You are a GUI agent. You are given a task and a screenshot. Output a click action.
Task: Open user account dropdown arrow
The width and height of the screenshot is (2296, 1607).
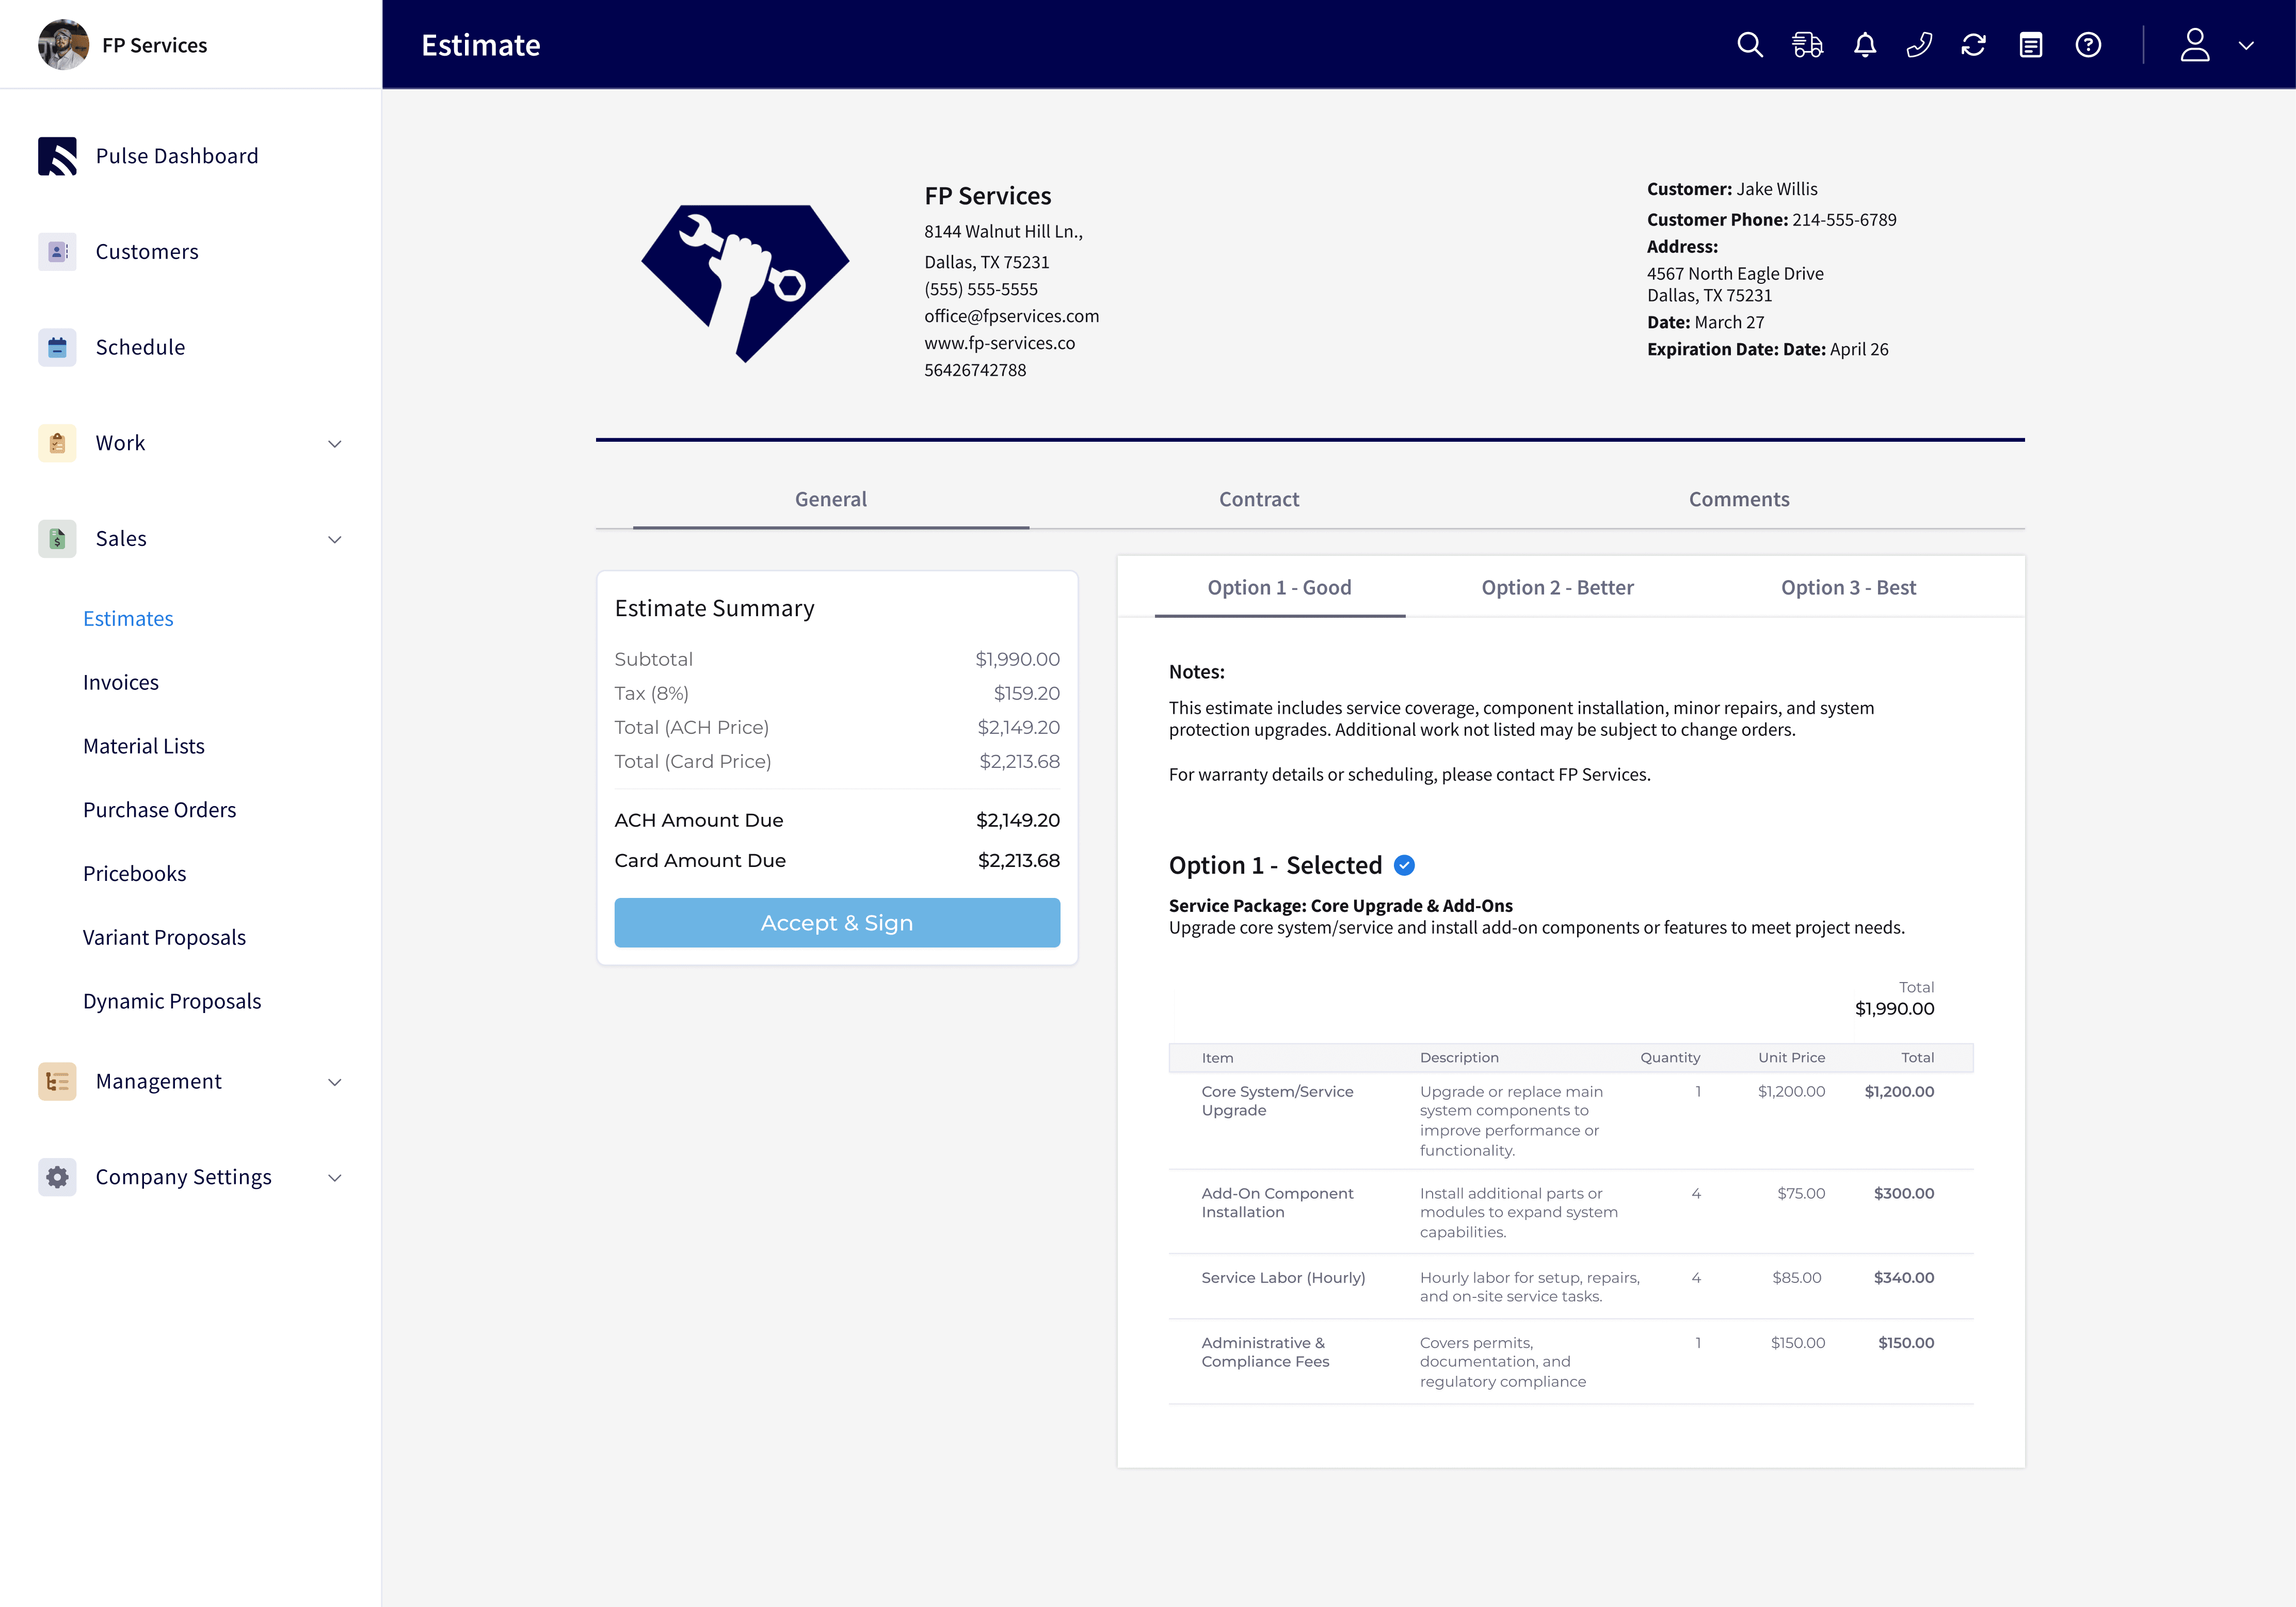tap(2246, 45)
